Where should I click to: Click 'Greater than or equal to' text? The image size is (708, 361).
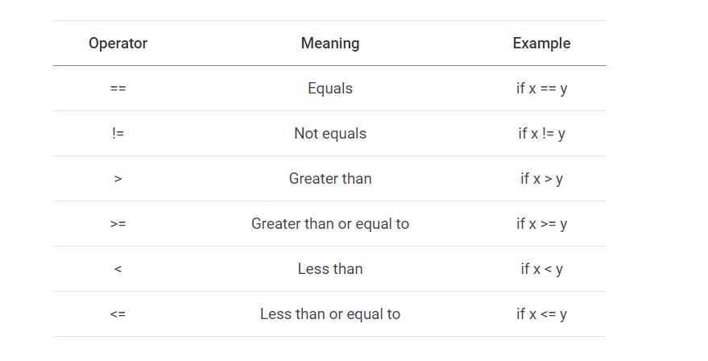pos(330,224)
